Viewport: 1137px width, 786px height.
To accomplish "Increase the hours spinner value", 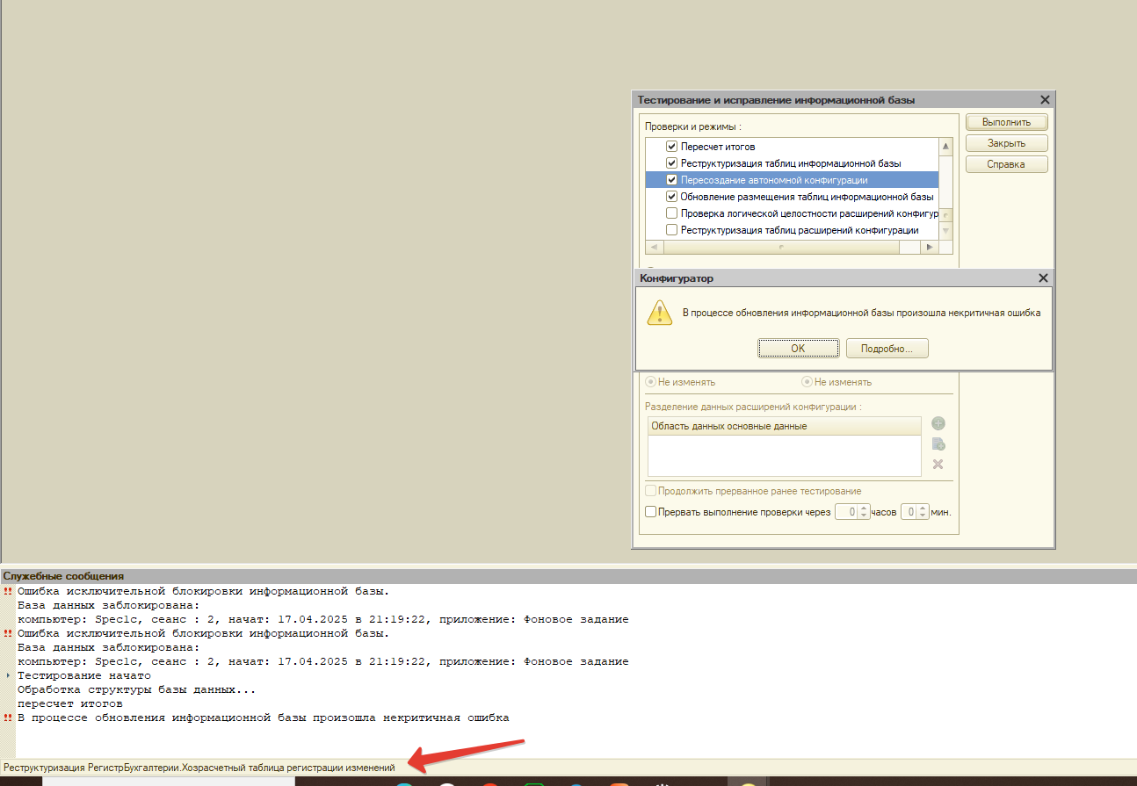I will 864,508.
